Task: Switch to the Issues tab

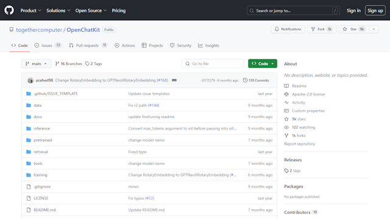Action: click(x=48, y=46)
